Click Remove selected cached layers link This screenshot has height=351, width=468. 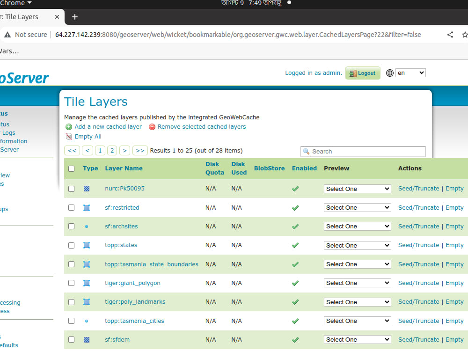click(202, 127)
